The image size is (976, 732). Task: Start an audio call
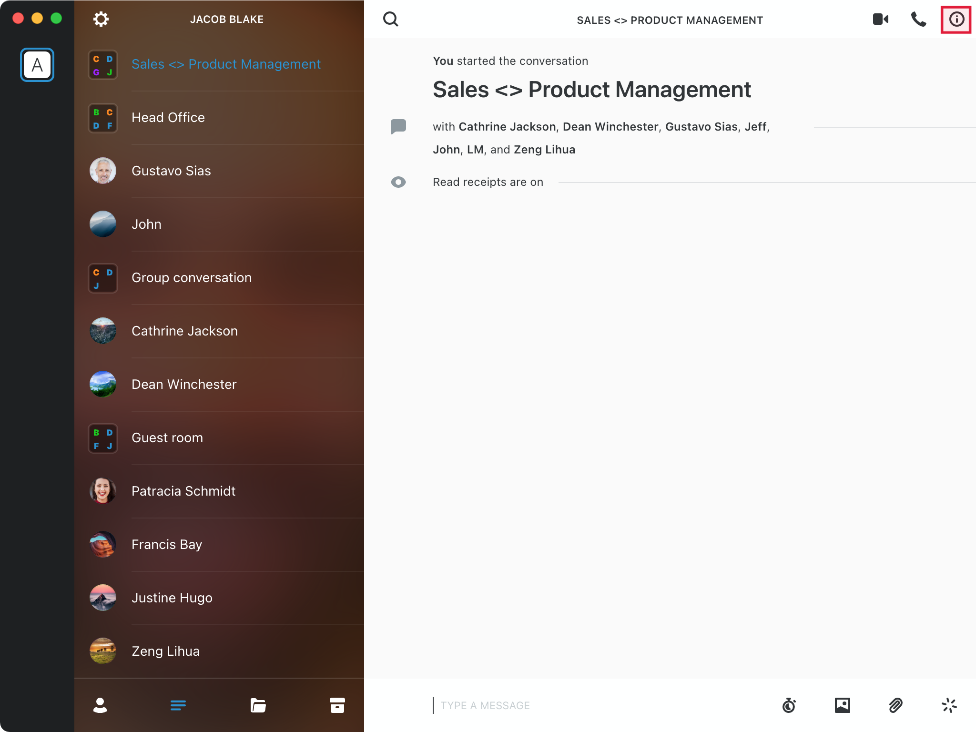918,19
